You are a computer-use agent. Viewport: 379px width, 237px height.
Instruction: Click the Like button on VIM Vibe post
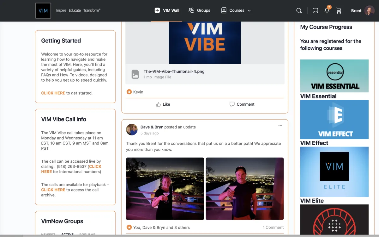tap(163, 104)
